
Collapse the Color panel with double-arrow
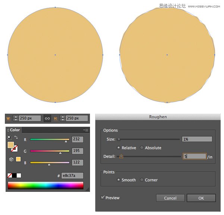[8, 130]
